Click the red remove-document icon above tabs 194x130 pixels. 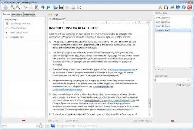[x=56, y=15]
